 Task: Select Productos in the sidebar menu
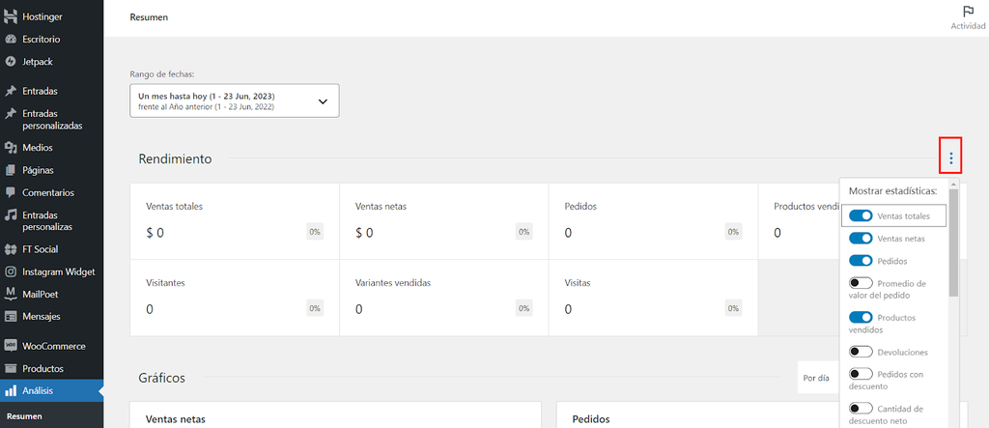pos(43,368)
